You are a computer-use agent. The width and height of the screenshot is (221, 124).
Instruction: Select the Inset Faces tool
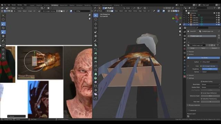coord(96,58)
